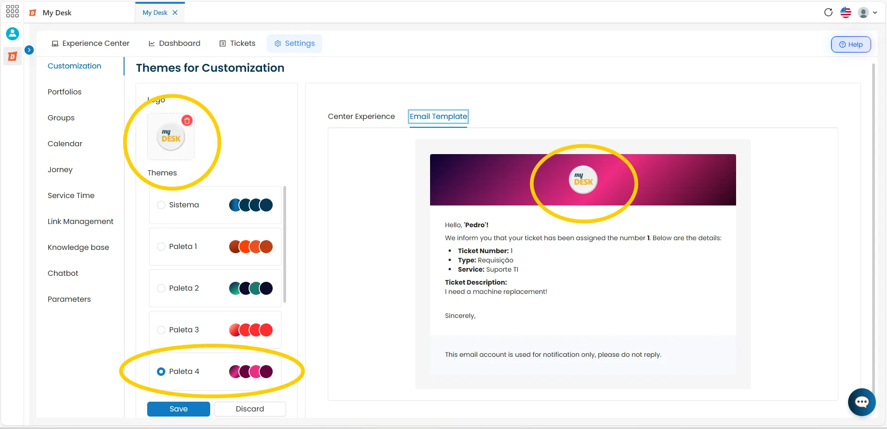The width and height of the screenshot is (887, 429).
Task: Select the Paleta 1 radio button
Action: point(161,247)
